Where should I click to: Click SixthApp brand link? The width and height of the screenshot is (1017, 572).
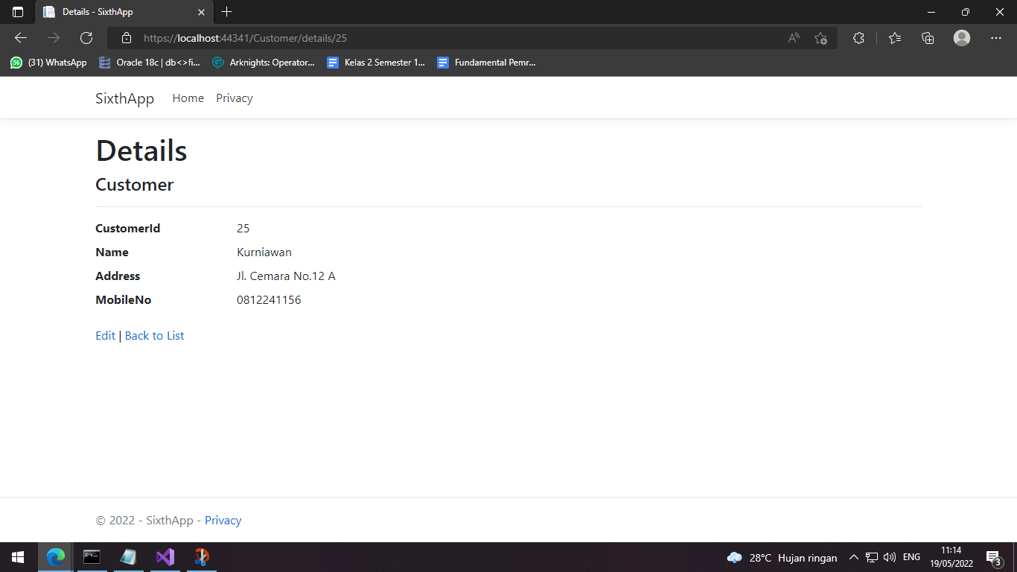(x=124, y=98)
